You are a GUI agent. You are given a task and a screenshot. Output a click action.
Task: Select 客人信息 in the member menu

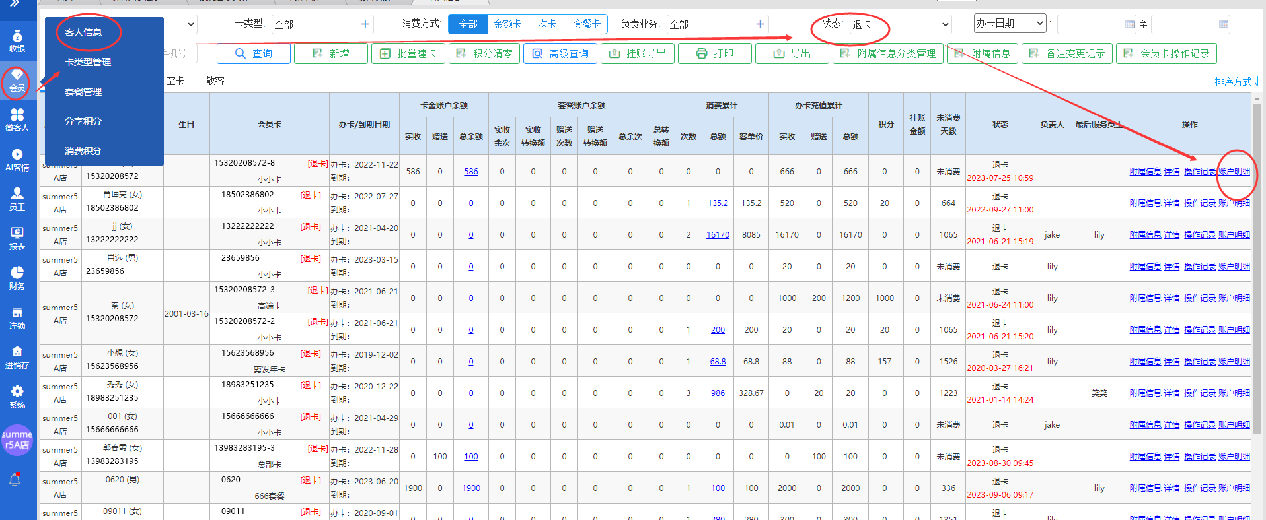(83, 32)
